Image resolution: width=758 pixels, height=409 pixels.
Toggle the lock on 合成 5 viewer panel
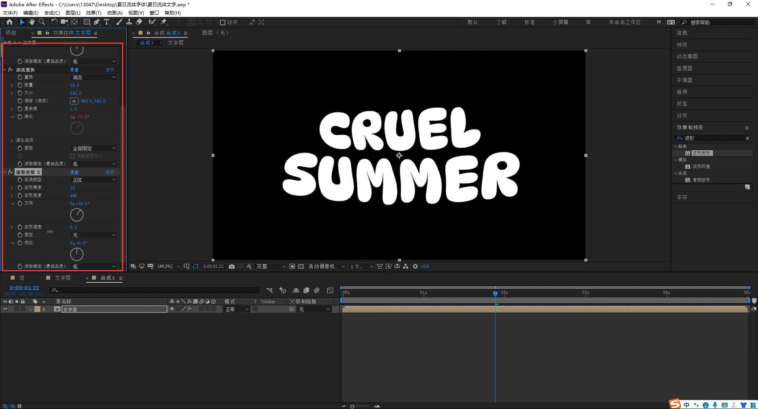pos(148,33)
